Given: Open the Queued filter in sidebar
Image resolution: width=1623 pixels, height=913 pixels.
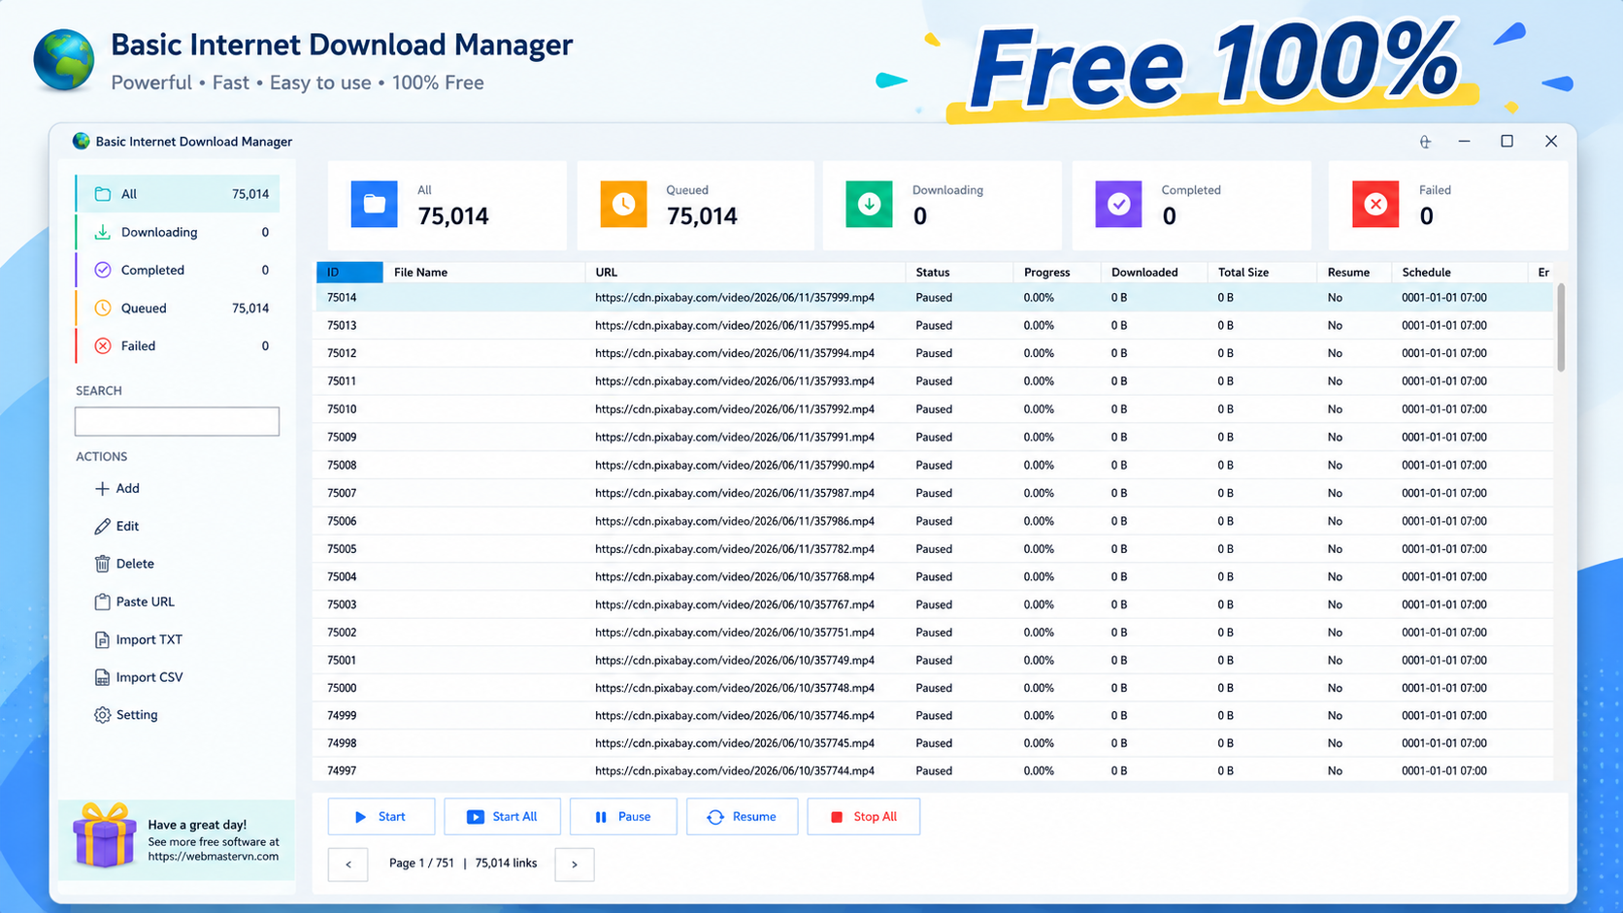Looking at the screenshot, I should click(x=178, y=308).
